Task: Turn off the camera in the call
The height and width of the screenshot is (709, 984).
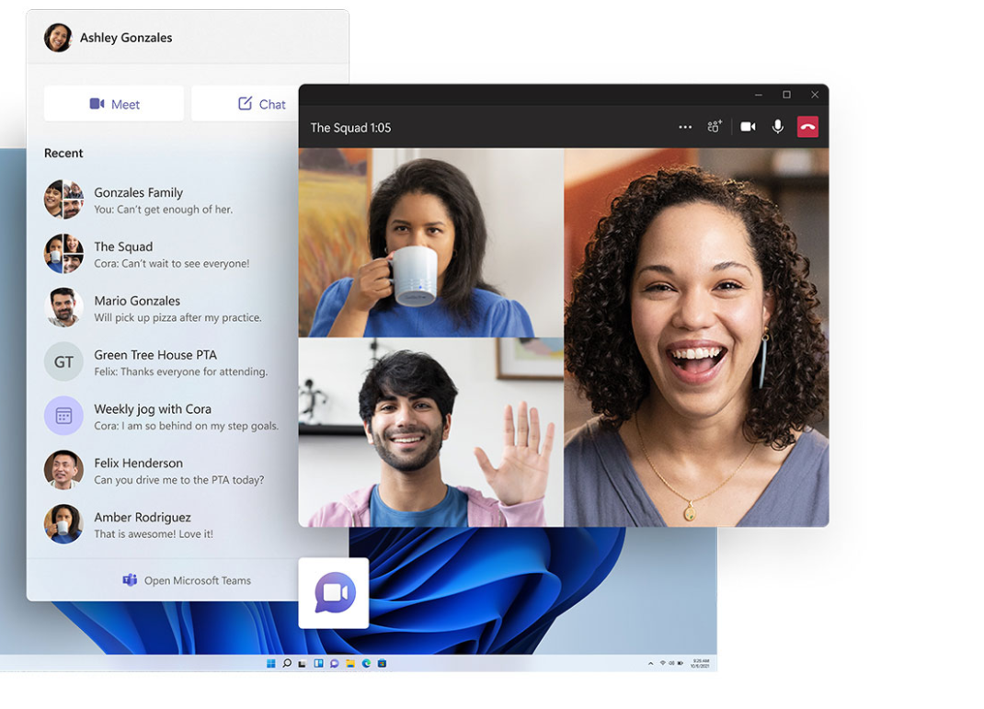Action: [748, 127]
